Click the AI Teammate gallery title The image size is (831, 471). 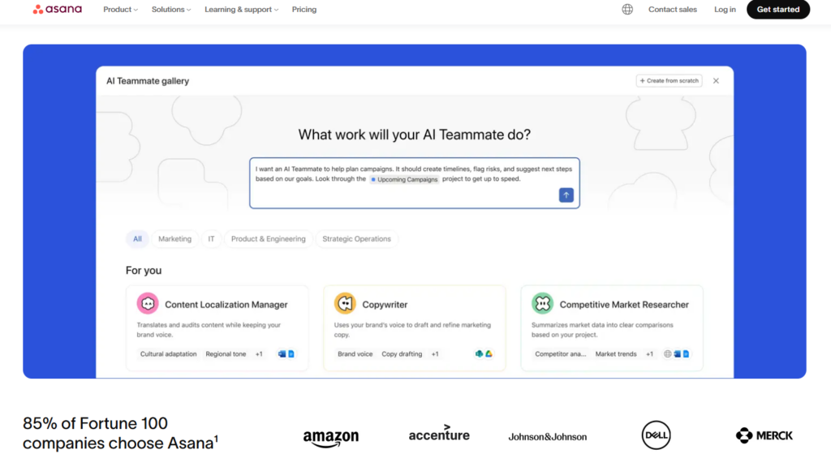pos(148,81)
